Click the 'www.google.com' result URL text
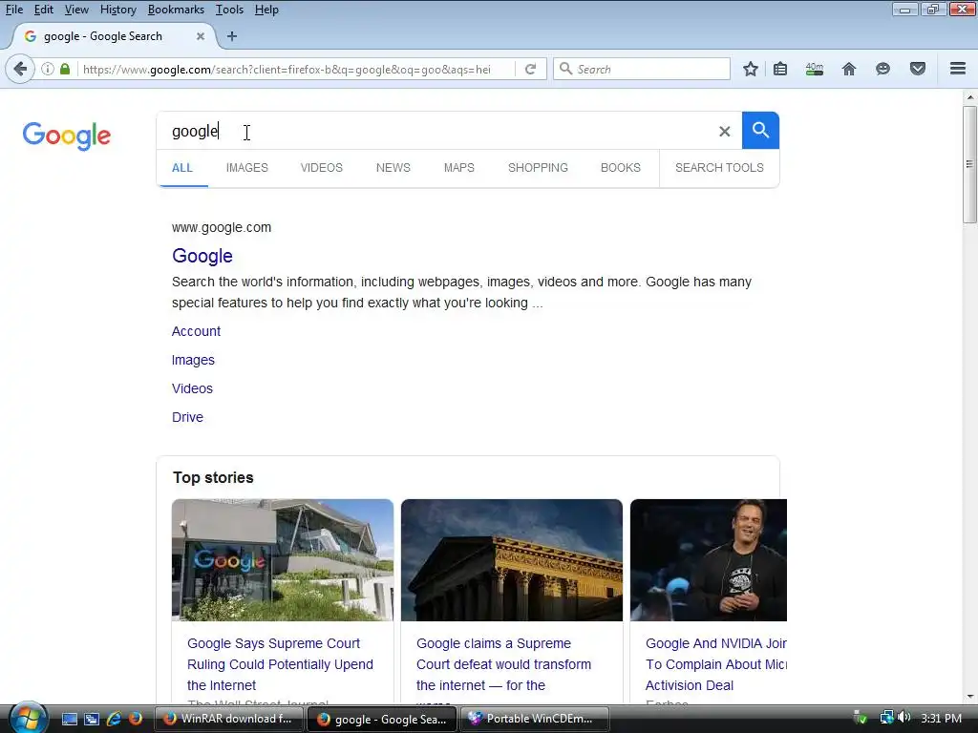Image resolution: width=978 pixels, height=733 pixels. pyautogui.click(x=222, y=227)
